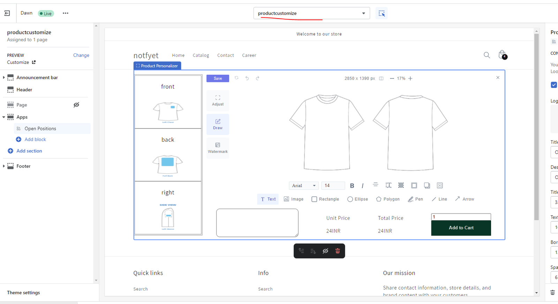The width and height of the screenshot is (558, 304).
Task: Click the exit editor icon at top-left
Action: (7, 13)
